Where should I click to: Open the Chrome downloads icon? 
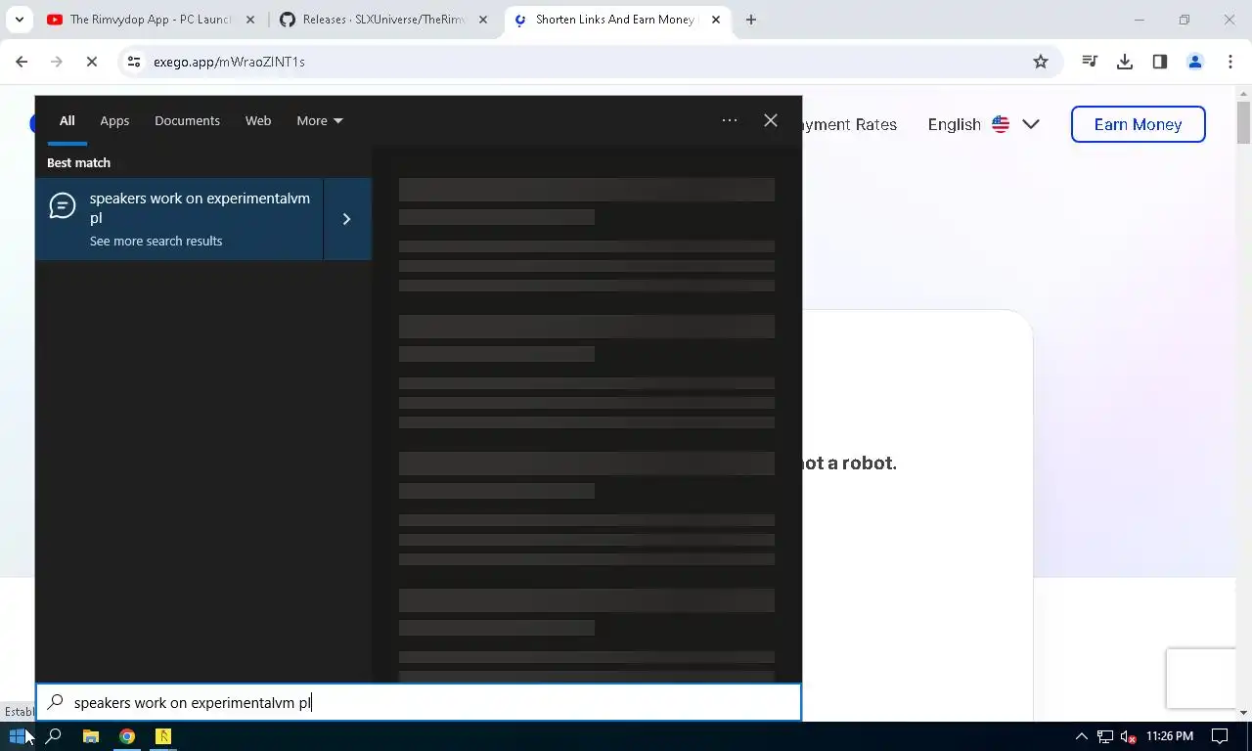point(1125,62)
